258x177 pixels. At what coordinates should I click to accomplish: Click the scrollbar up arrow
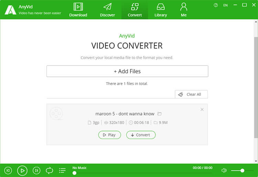[x=256, y=22]
